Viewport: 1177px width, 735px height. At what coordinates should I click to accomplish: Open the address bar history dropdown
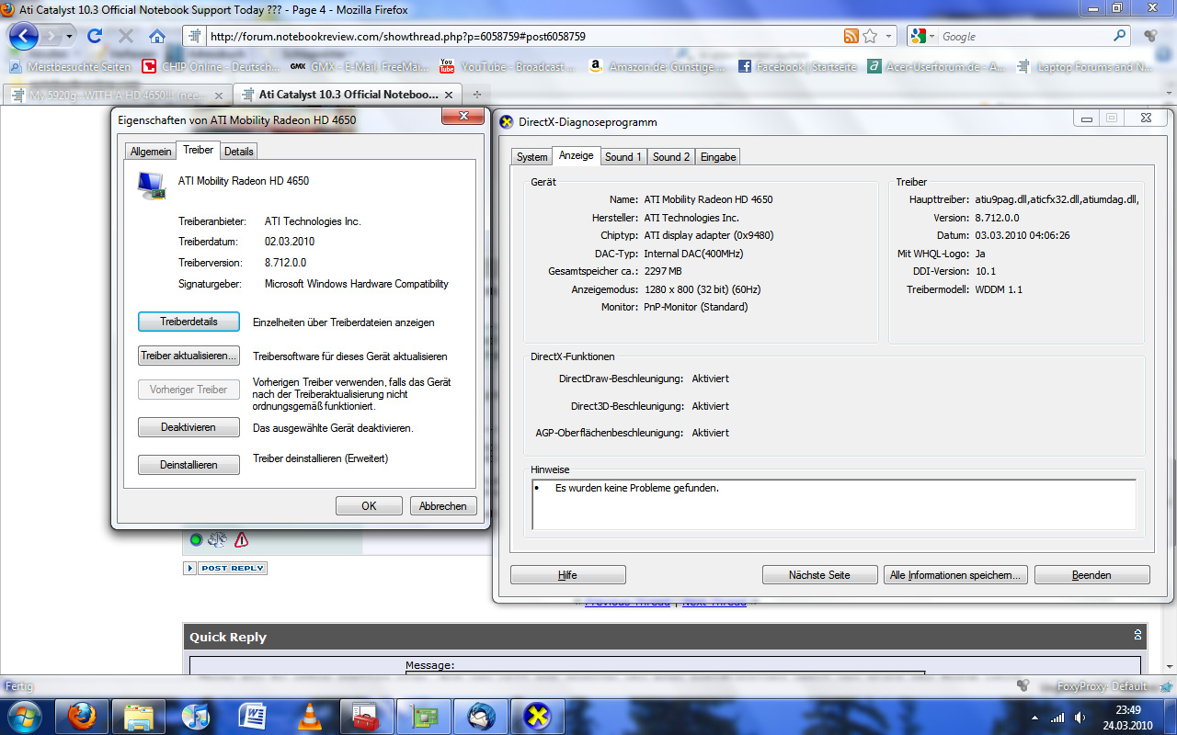(888, 37)
